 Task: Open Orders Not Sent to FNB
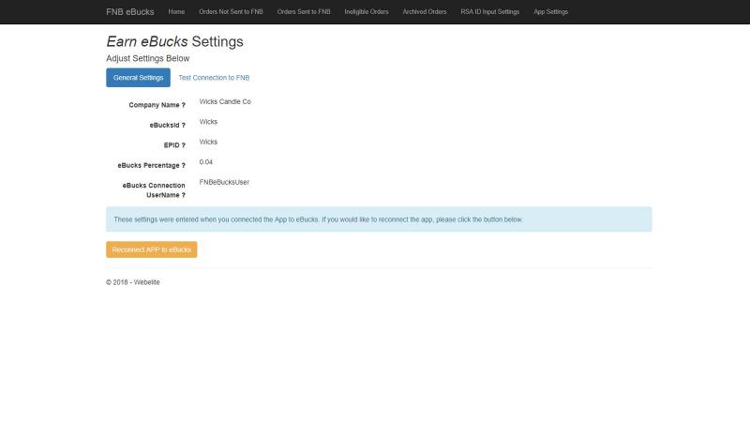[231, 12]
